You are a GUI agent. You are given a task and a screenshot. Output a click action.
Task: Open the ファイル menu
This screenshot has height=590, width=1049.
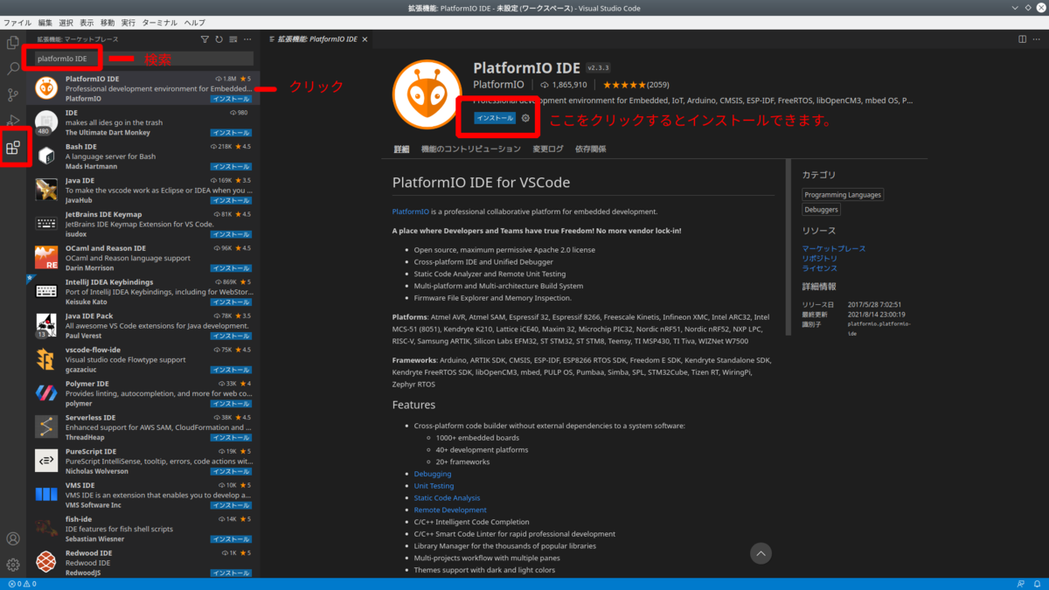click(x=17, y=23)
